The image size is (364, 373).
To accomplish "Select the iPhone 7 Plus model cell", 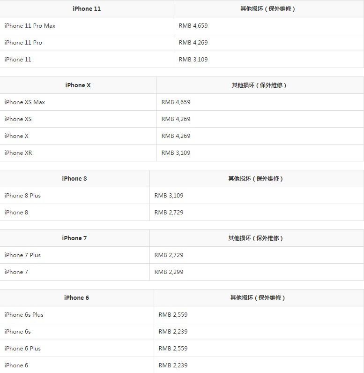I will click(22, 255).
